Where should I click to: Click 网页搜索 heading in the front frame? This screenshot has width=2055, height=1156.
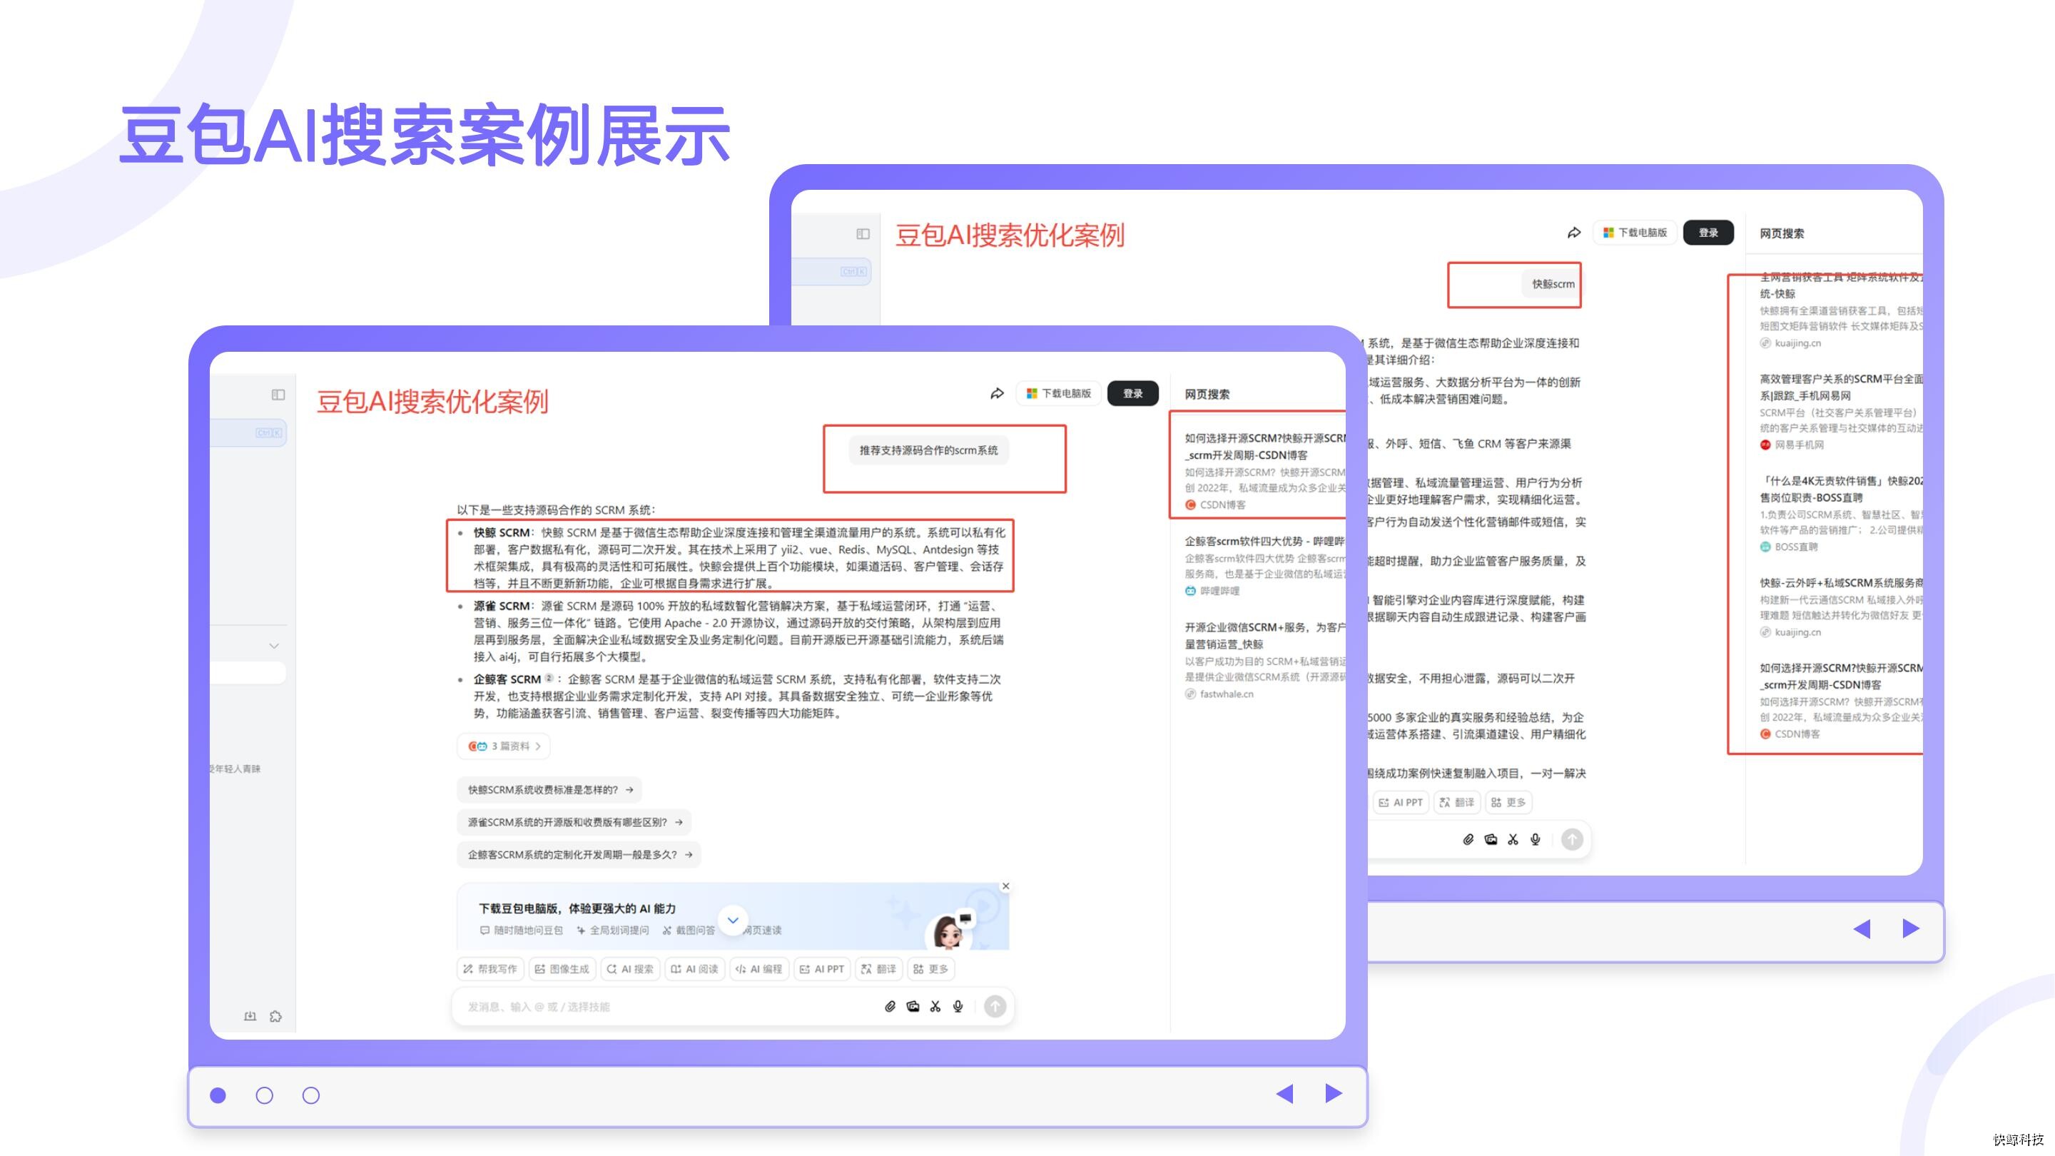click(1206, 394)
